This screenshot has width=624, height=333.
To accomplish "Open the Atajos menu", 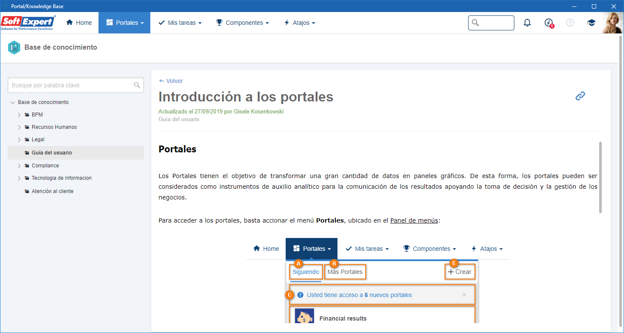I will click(x=299, y=23).
